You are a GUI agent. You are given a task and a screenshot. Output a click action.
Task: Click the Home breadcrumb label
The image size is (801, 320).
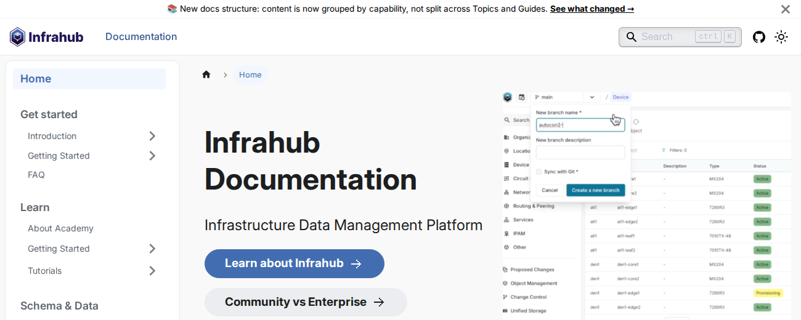click(250, 74)
